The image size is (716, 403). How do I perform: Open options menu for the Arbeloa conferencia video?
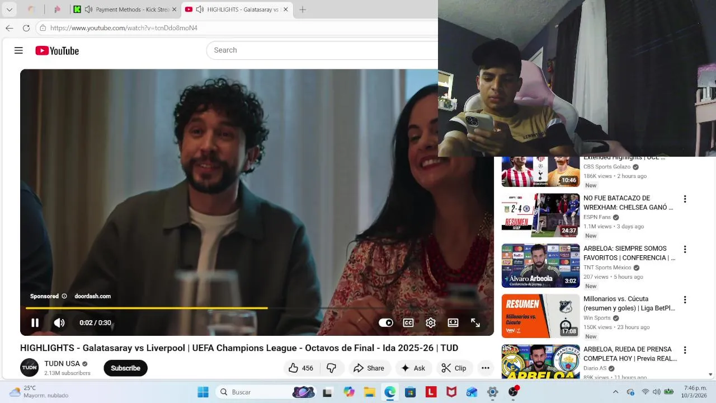click(x=685, y=250)
